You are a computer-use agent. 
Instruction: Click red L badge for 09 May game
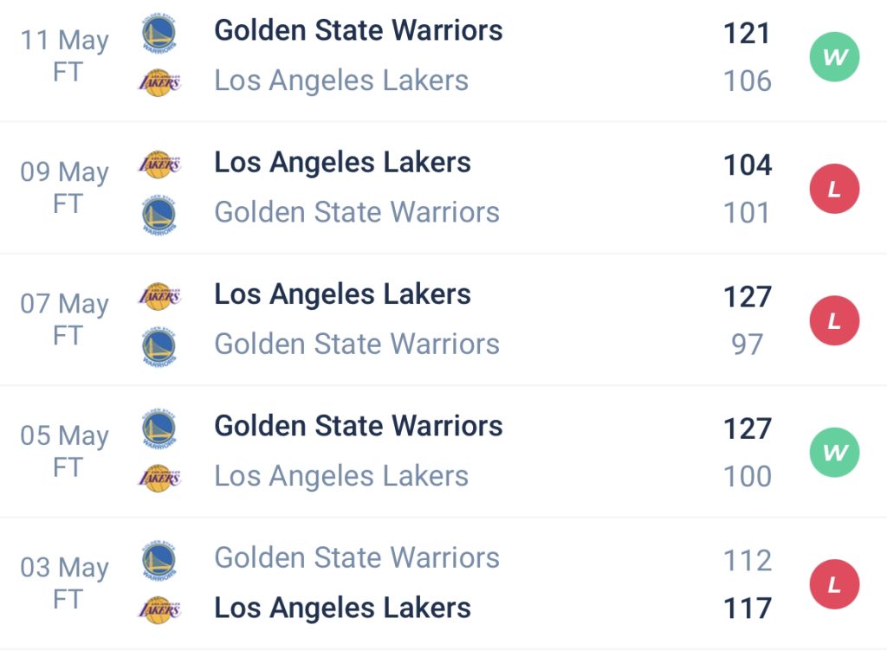pos(834,189)
